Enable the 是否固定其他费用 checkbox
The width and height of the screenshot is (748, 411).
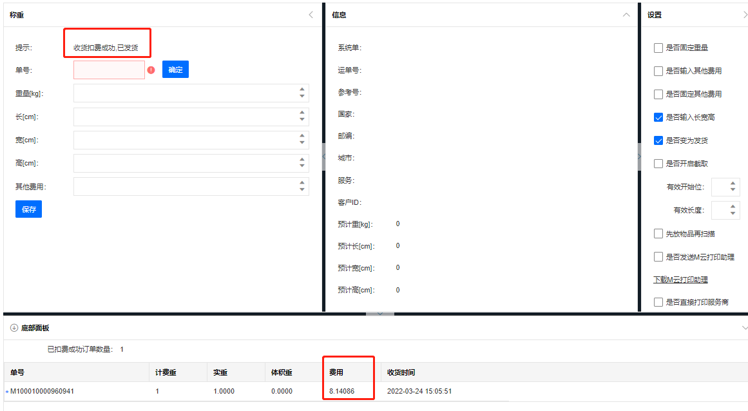pyautogui.click(x=658, y=94)
